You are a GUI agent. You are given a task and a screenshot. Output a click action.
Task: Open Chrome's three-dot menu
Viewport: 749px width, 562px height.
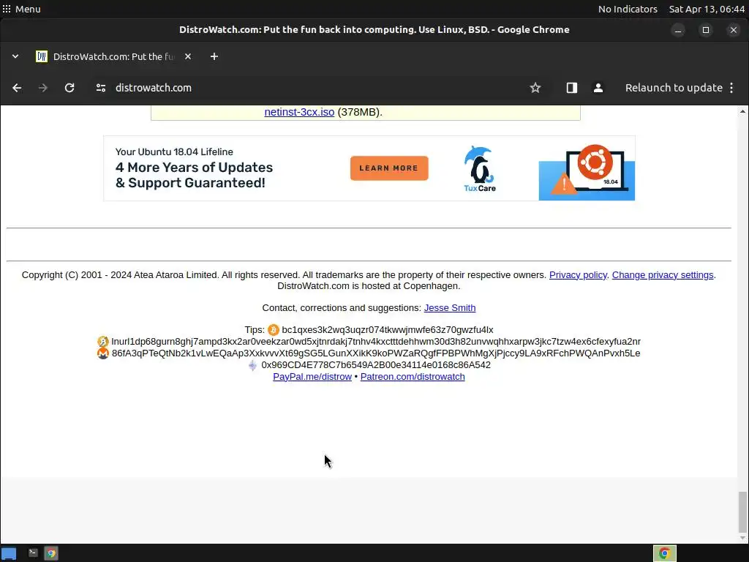(731, 88)
